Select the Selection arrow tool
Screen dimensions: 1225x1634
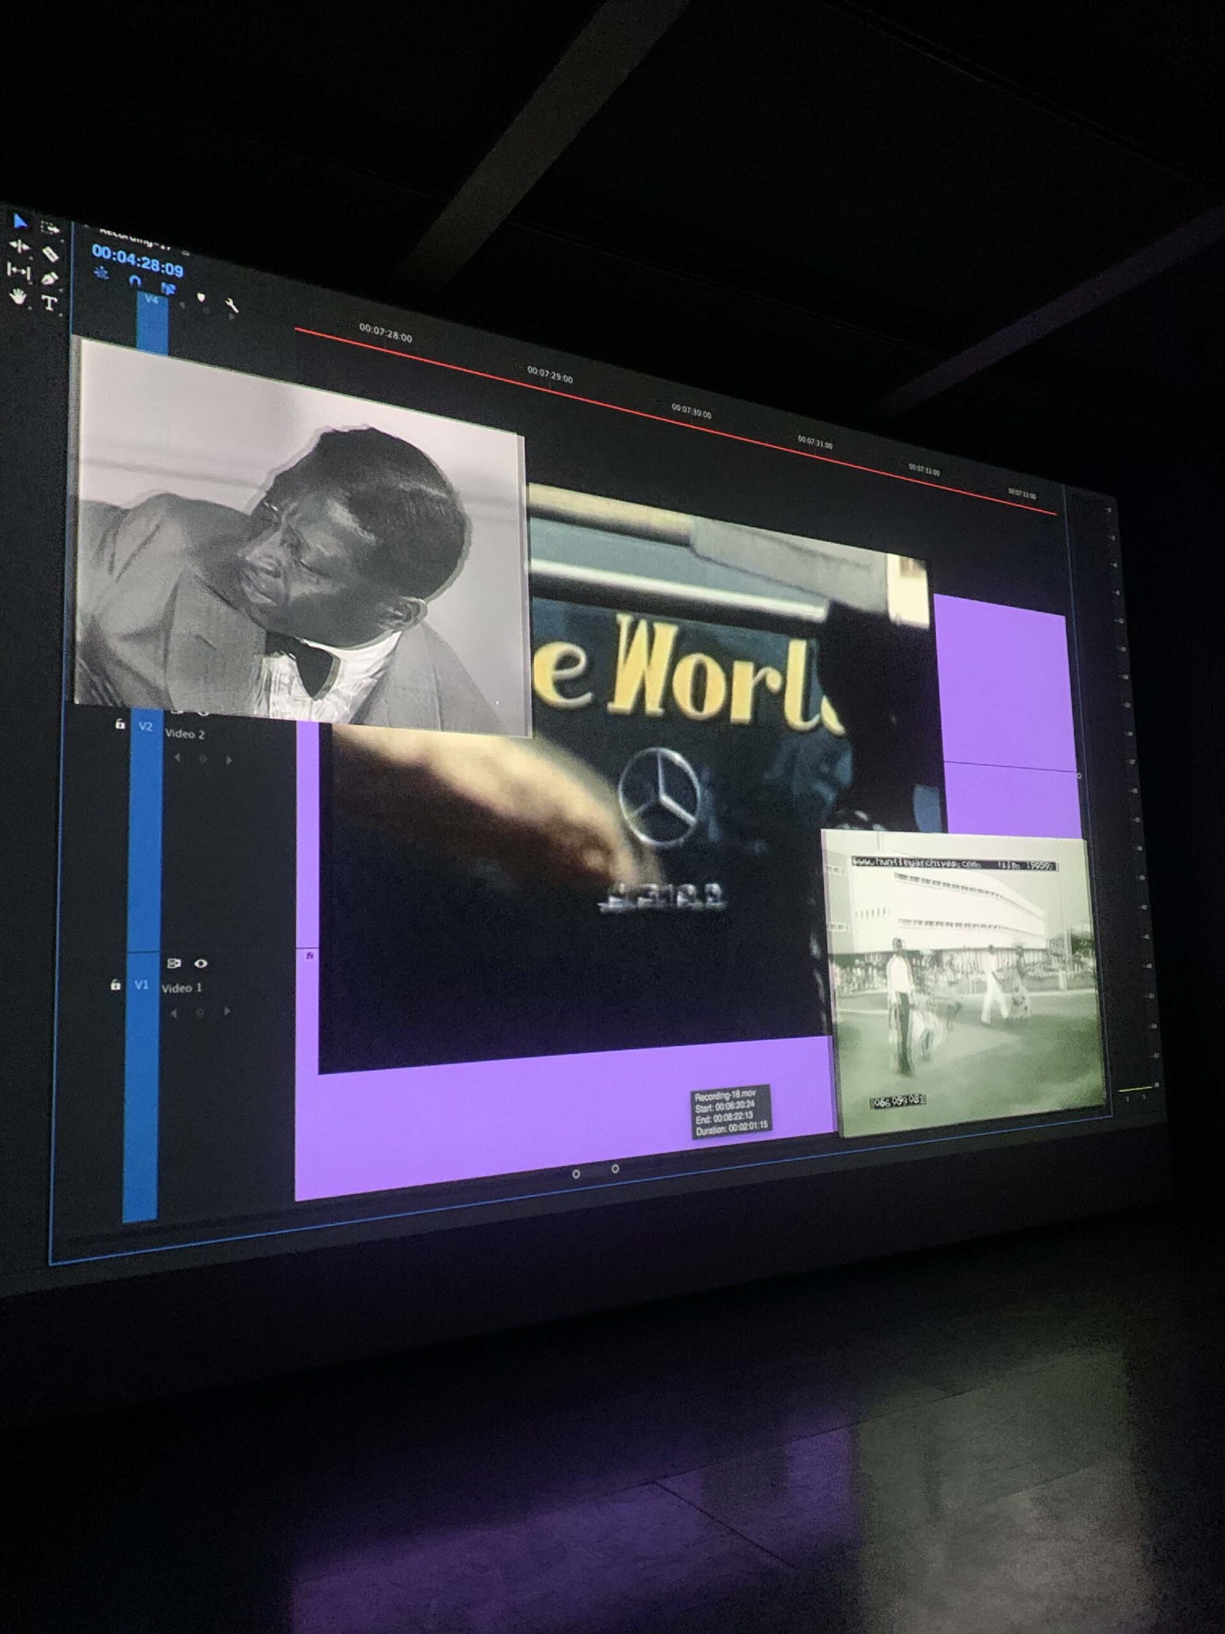coord(20,221)
